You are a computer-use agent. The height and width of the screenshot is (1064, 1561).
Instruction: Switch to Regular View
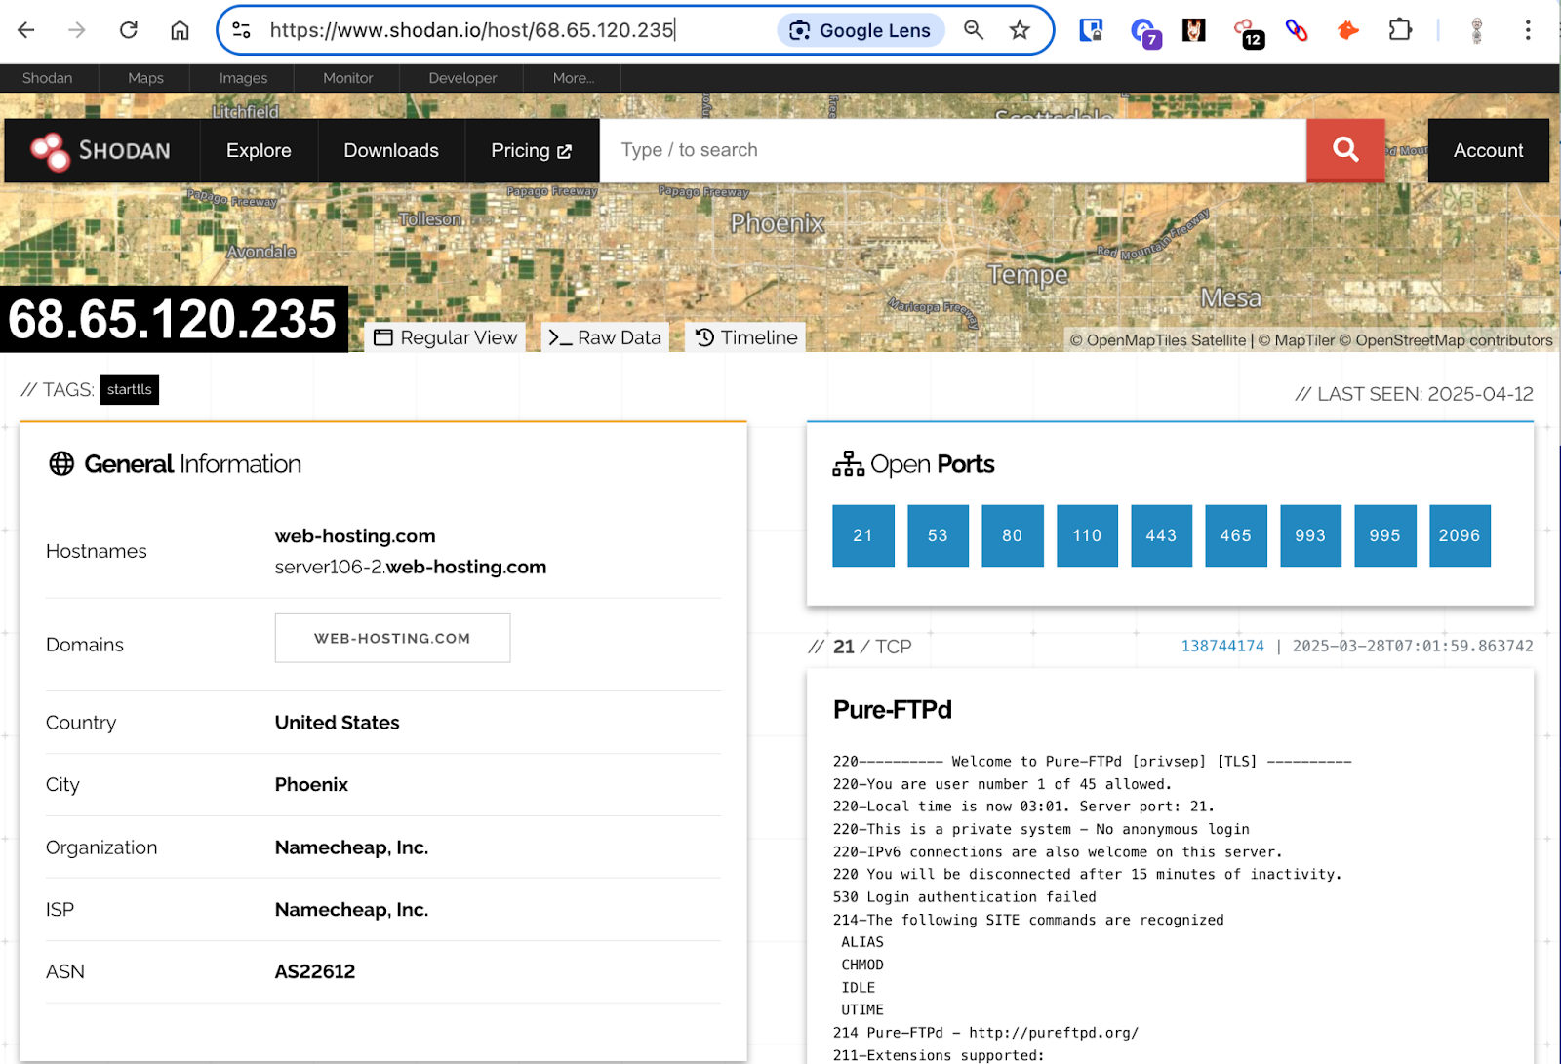pos(446,337)
